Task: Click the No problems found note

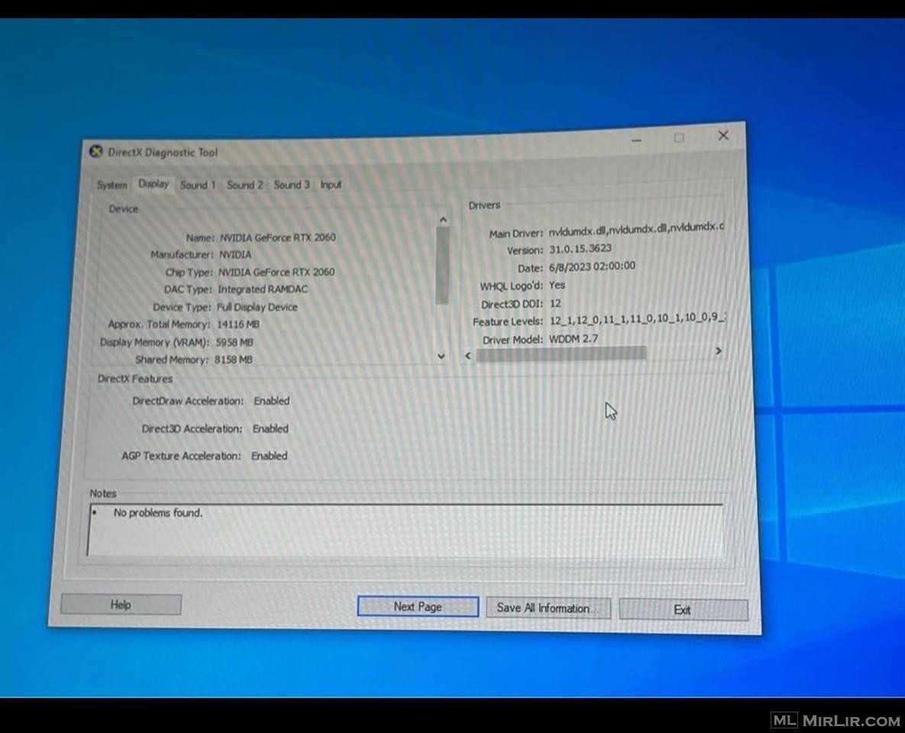Action: pyautogui.click(x=157, y=512)
